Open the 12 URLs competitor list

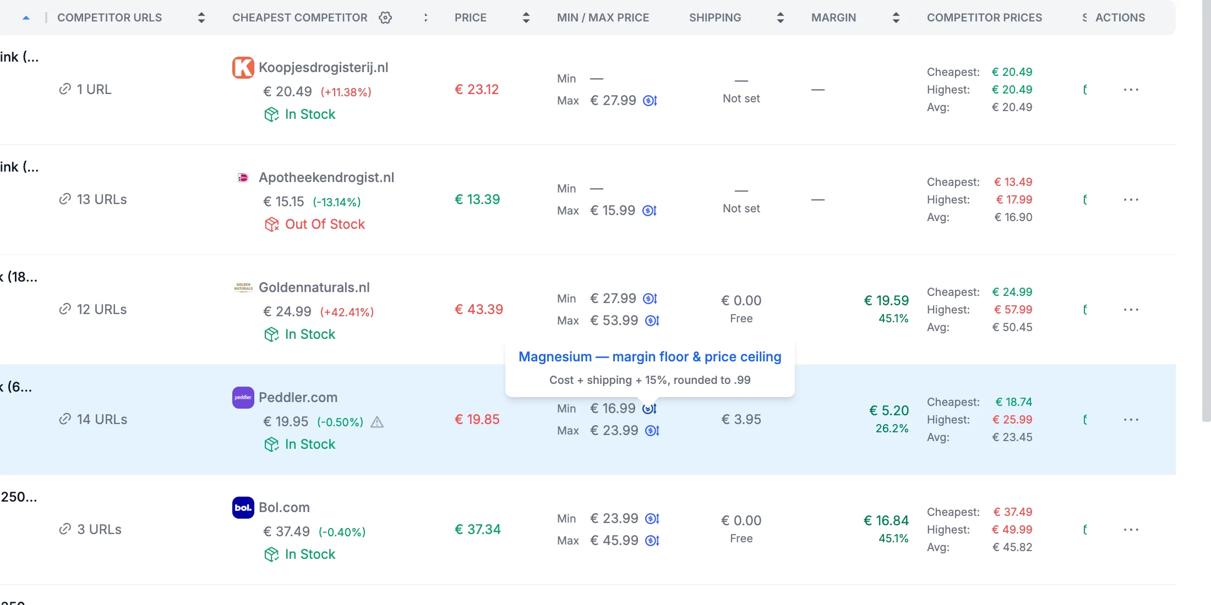92,310
